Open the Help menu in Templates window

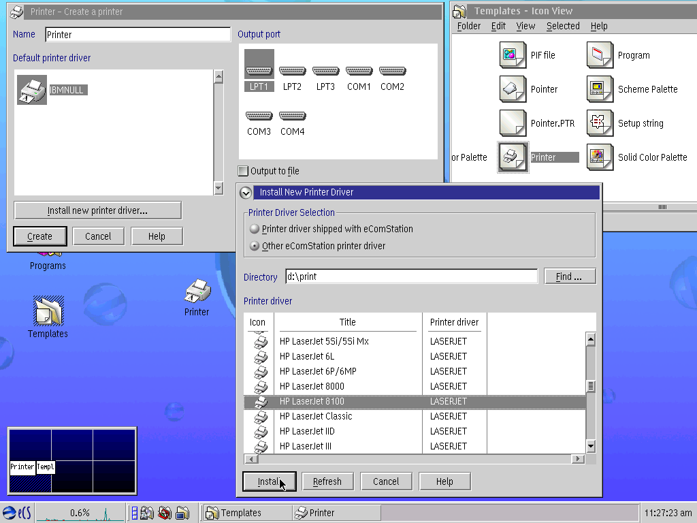pyautogui.click(x=599, y=26)
